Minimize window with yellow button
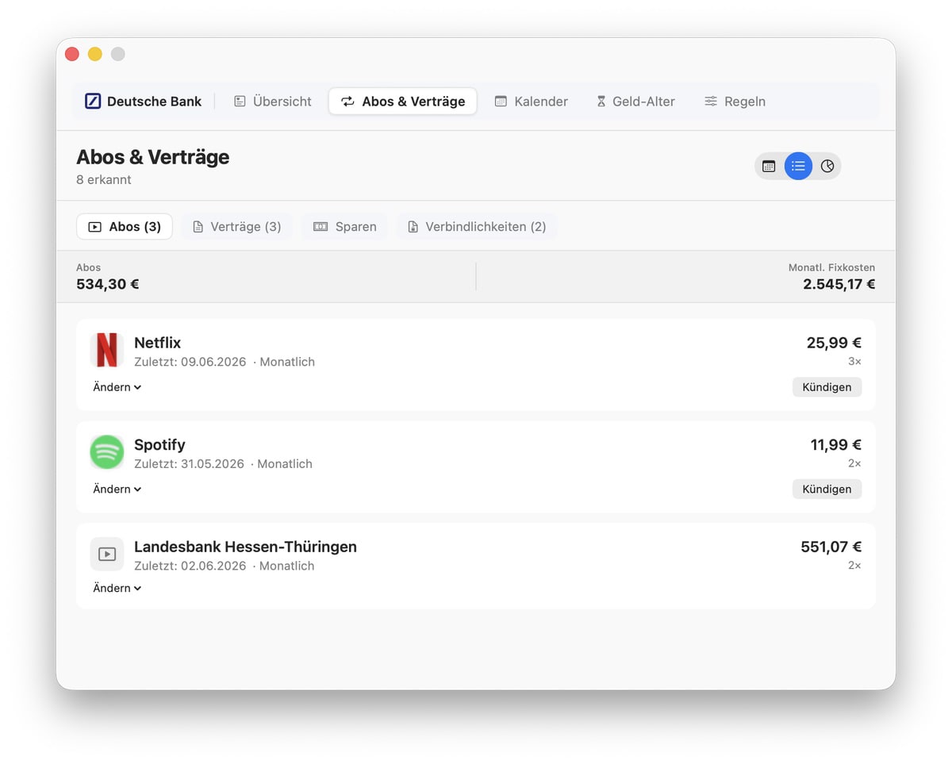 click(x=95, y=54)
